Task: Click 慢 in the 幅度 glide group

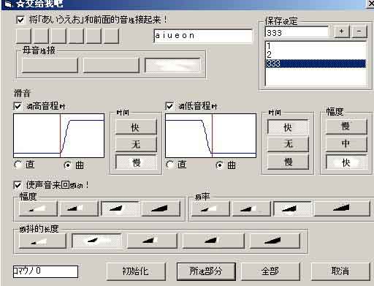Action: (346, 127)
